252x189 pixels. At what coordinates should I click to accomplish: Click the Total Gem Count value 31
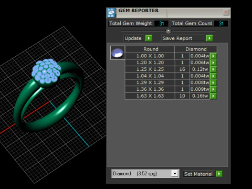click(221, 24)
